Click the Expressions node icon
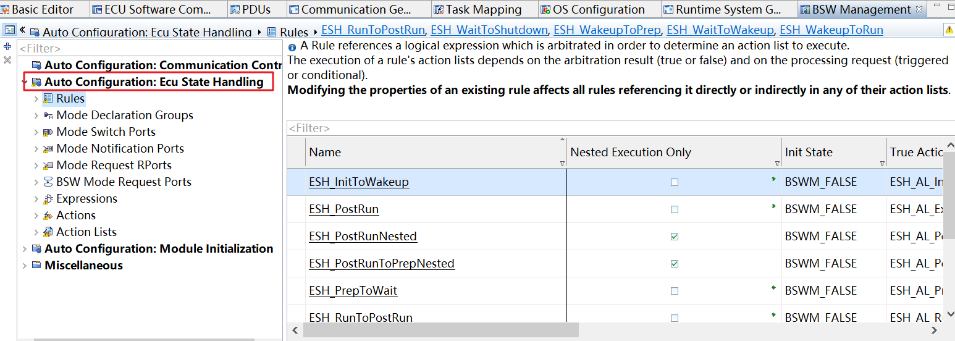Image resolution: width=955 pixels, height=341 pixels. tap(48, 199)
